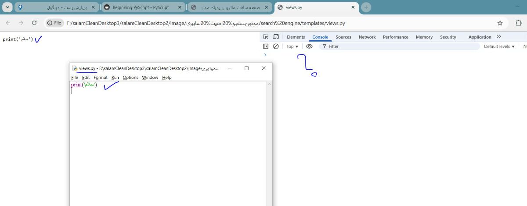527x206 pixels.
Task: Create a live expression eye icon
Action: (309, 46)
